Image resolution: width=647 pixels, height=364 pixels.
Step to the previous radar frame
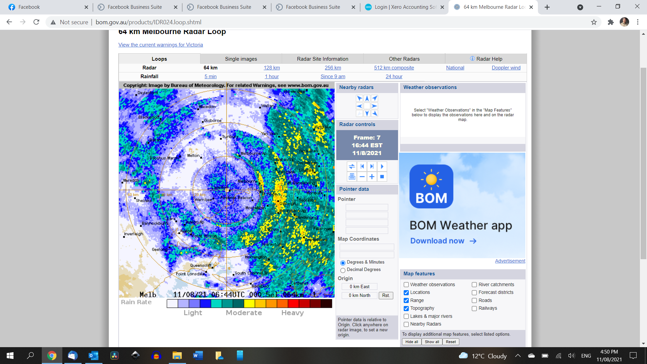tap(362, 166)
